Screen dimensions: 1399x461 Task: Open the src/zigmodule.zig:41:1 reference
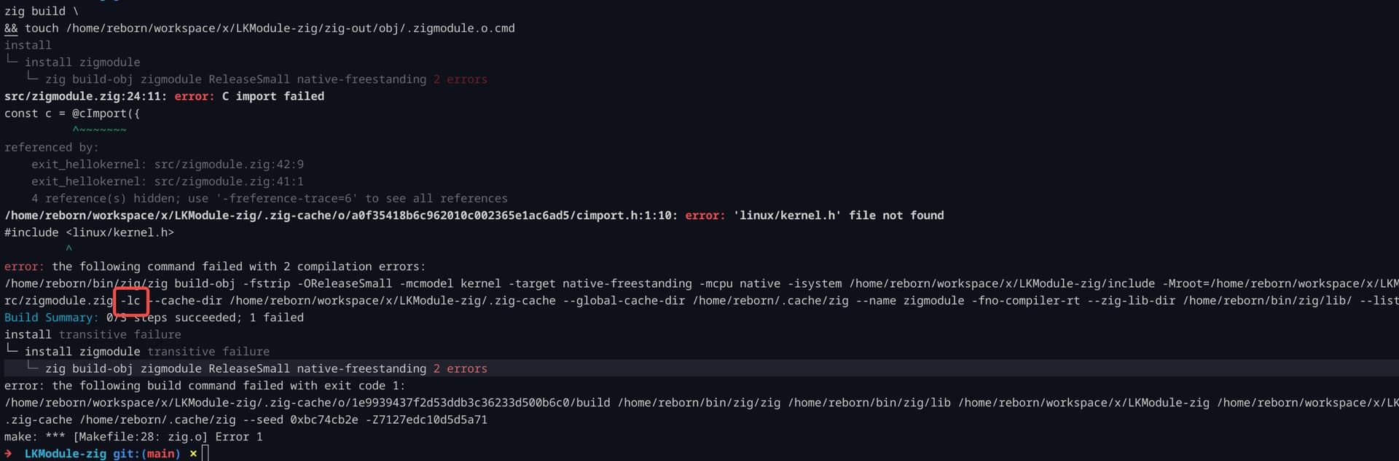point(229,181)
